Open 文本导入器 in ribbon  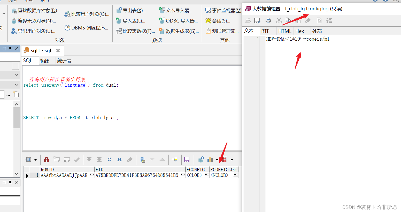coord(176,11)
